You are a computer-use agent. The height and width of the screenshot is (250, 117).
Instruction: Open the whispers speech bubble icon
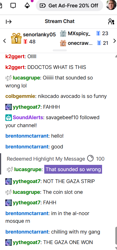click(13, 5)
